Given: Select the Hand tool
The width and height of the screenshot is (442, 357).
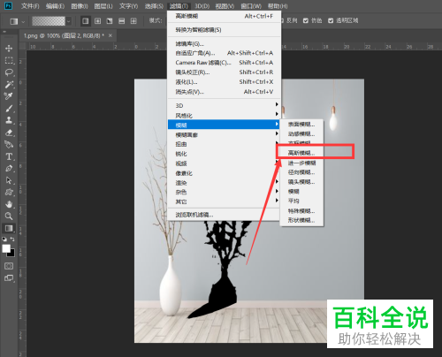Looking at the screenshot, I should coord(9,204).
